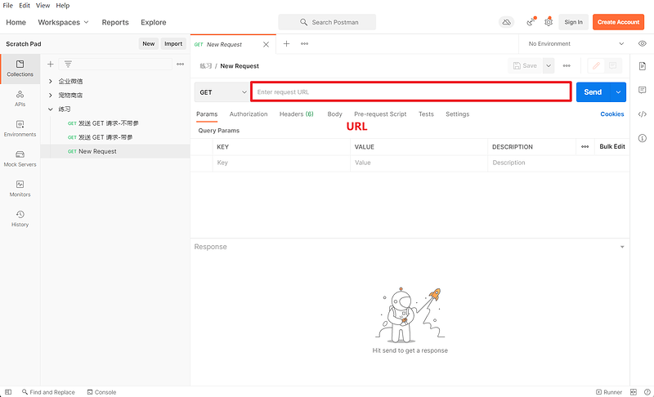Screen dimensions: 654x397
Task: Open the request info icon in right sidebar
Action: coord(643,138)
